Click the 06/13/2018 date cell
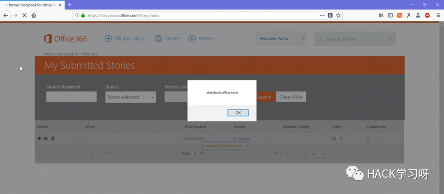Image resolution: width=444 pixels, height=194 pixels. [x=194, y=139]
